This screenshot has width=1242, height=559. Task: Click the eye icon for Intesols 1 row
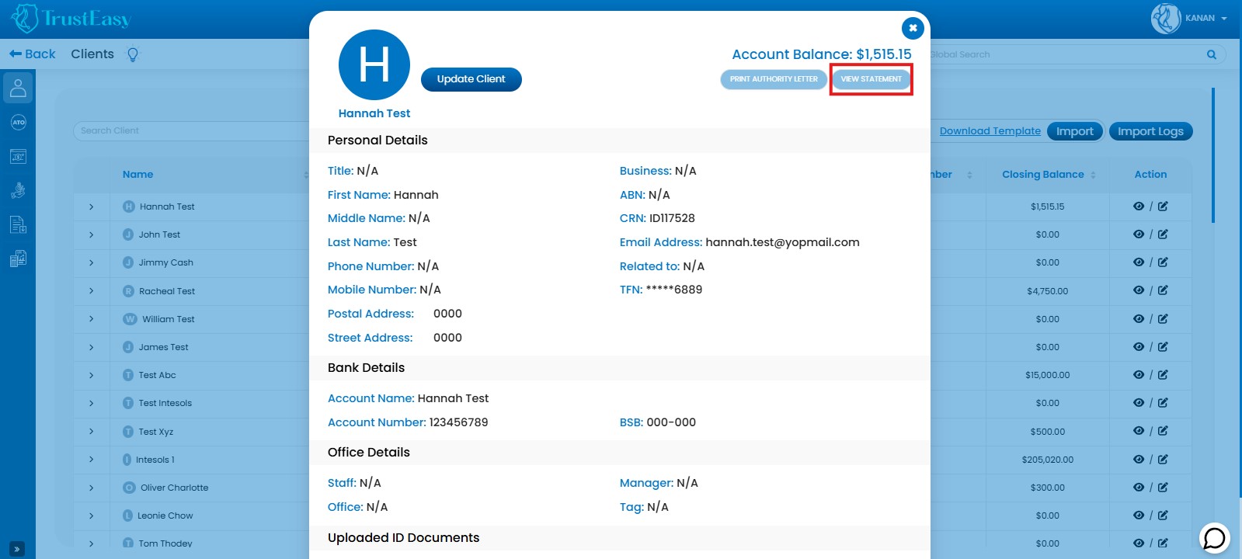pyautogui.click(x=1138, y=459)
